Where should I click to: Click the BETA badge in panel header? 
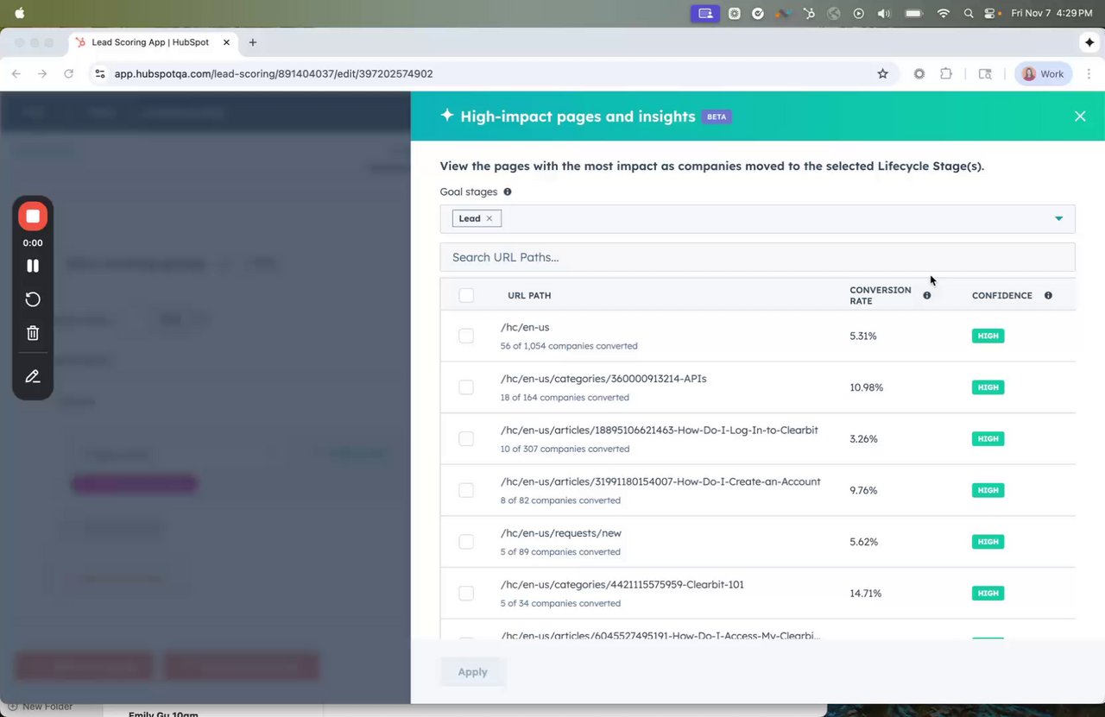(x=717, y=116)
